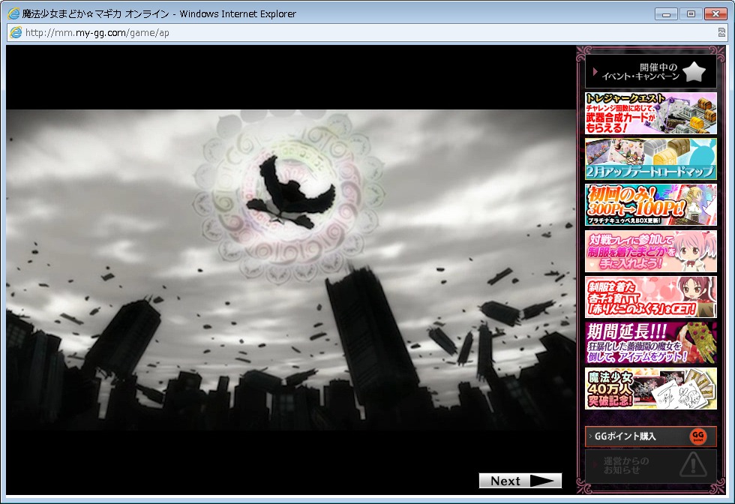Open 運営からのお知らせ notices
Screen dimensions: 735x504
651,466
